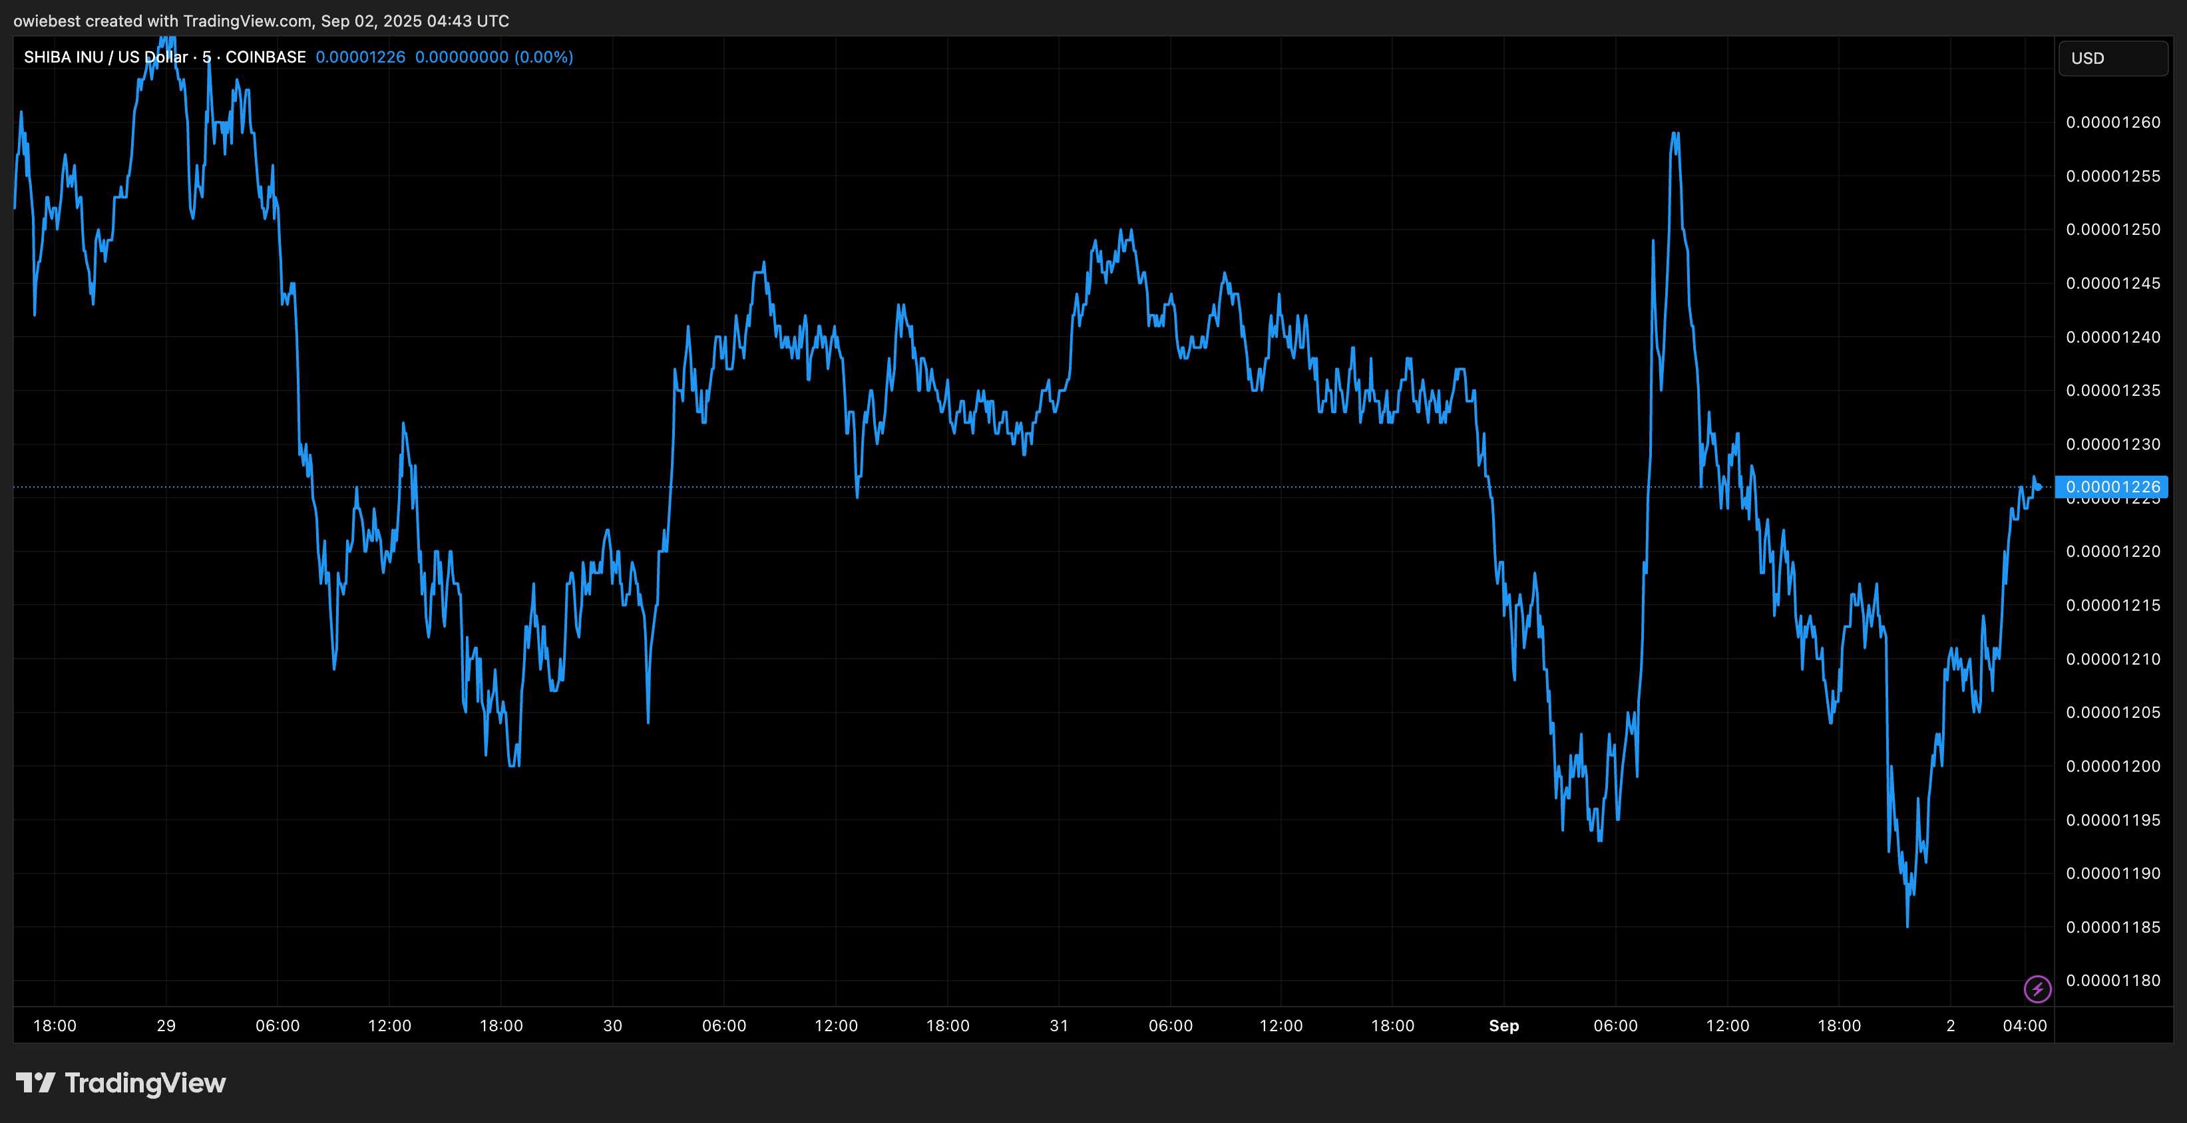
Task: Click the date label 2 on time axis
Action: 1951,1025
